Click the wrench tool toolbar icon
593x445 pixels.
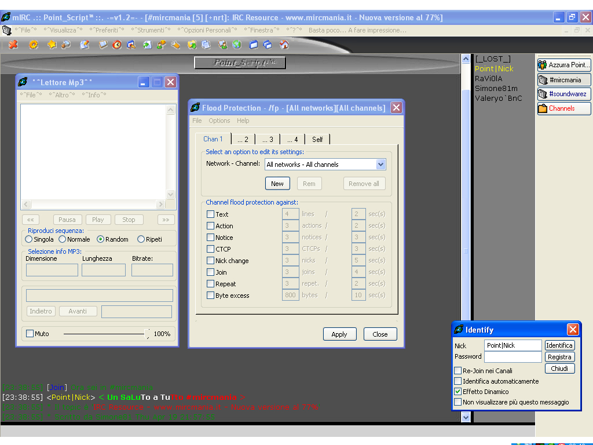175,45
